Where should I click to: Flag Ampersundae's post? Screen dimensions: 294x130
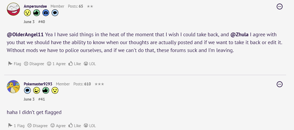(14, 64)
